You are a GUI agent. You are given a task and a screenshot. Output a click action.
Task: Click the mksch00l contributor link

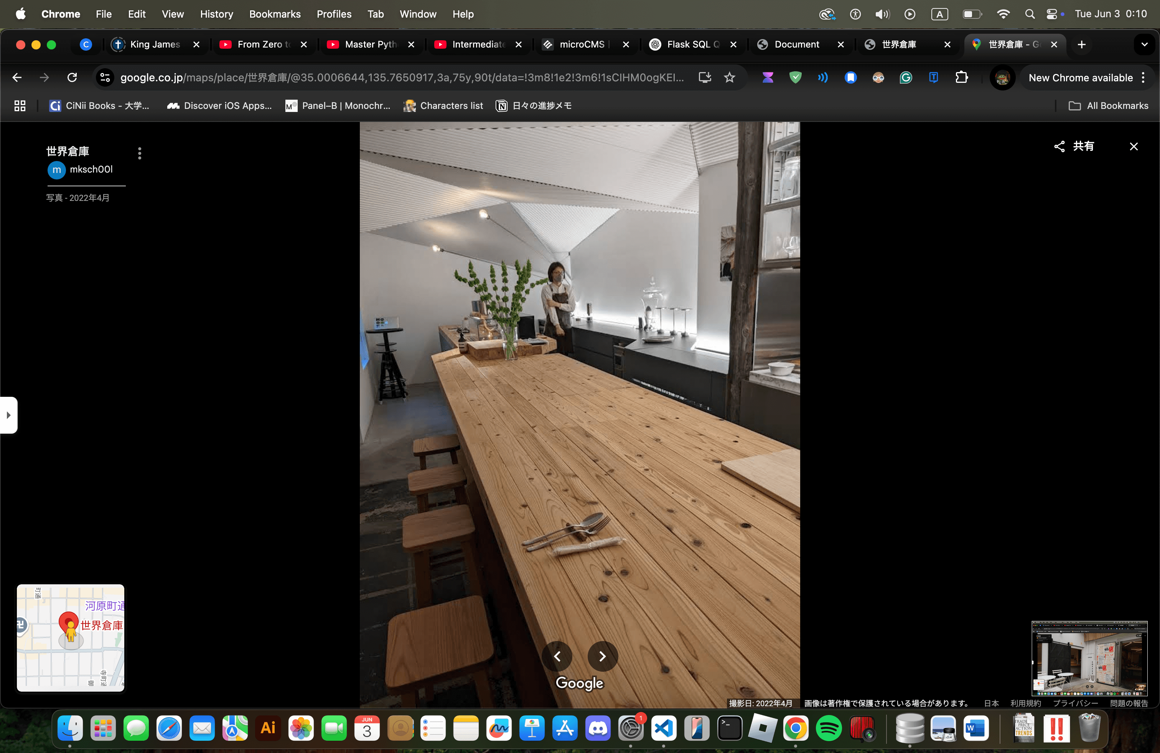91,169
